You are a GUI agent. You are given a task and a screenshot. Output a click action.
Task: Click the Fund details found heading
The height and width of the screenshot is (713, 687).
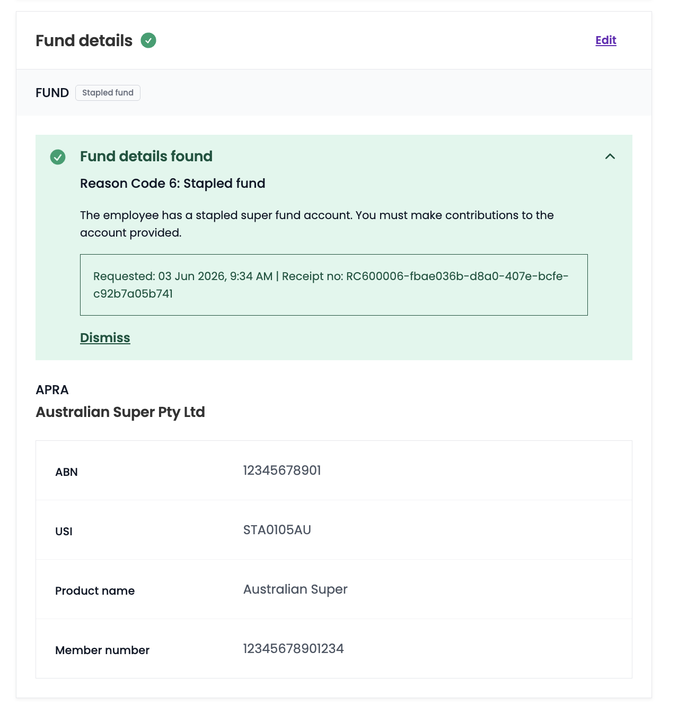[146, 156]
